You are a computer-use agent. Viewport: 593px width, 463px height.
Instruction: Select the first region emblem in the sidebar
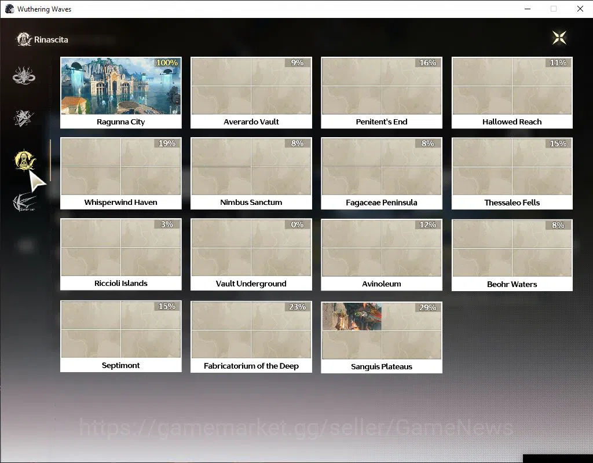point(24,76)
